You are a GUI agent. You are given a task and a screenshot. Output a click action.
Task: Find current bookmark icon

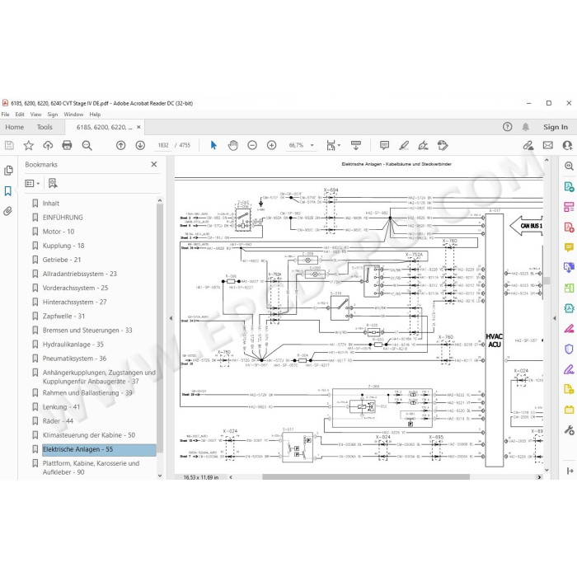pos(53,183)
